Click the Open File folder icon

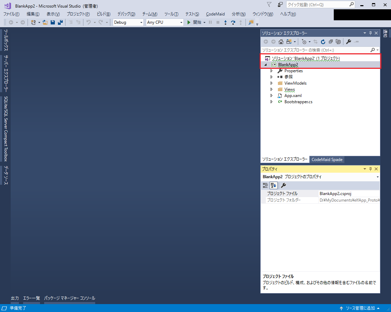click(45, 22)
